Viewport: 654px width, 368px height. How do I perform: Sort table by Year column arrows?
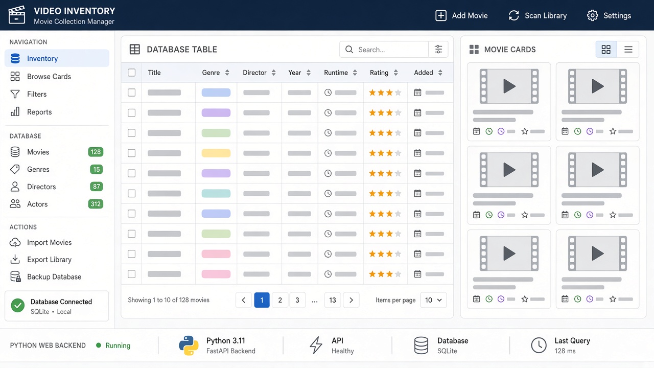308,73
